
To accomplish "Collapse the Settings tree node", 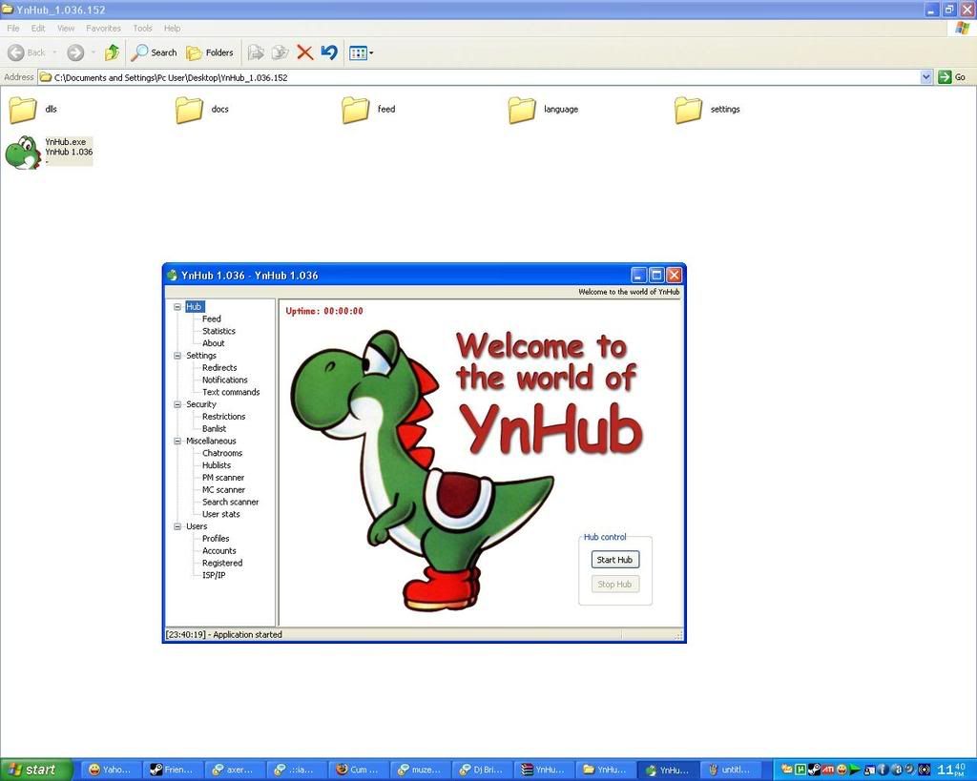I will [177, 356].
